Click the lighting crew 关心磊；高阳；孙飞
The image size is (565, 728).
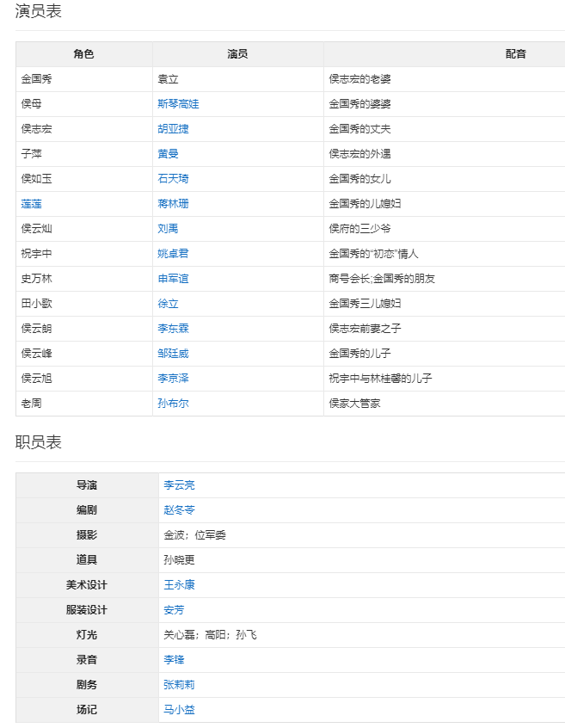[x=210, y=635]
